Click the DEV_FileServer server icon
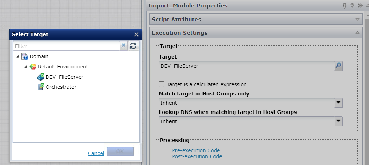The image size is (369, 165). tap(41, 77)
